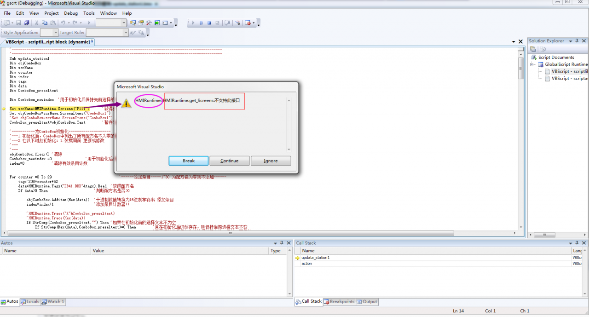Open the View menu
Image resolution: width=589 pixels, height=317 pixels.
tap(35, 13)
